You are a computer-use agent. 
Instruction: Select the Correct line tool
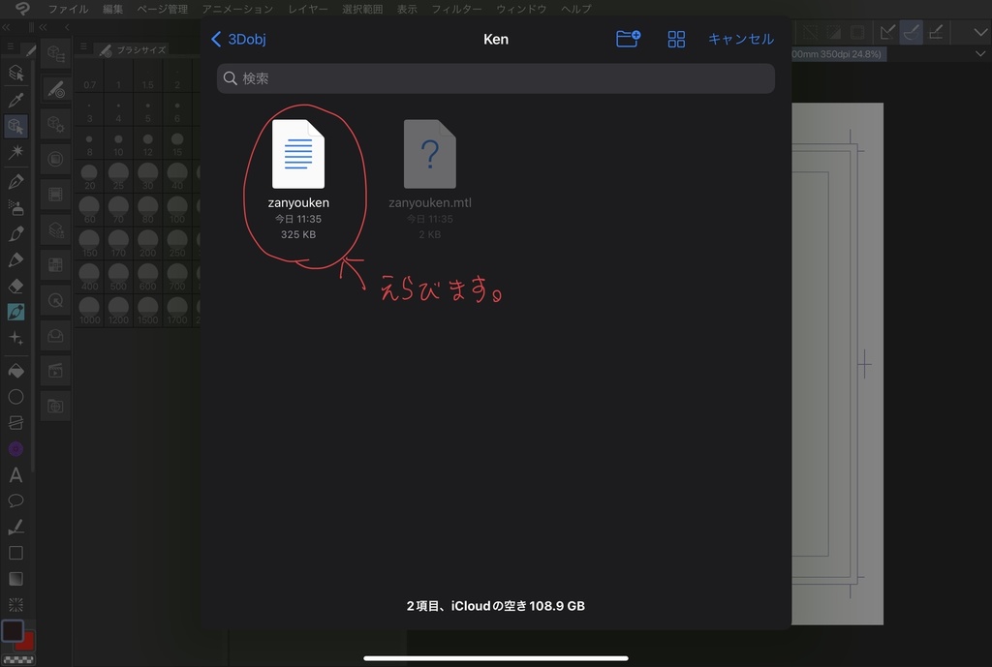(x=15, y=527)
